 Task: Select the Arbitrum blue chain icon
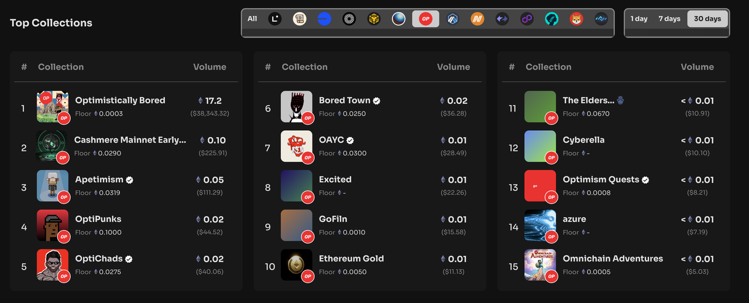click(452, 19)
